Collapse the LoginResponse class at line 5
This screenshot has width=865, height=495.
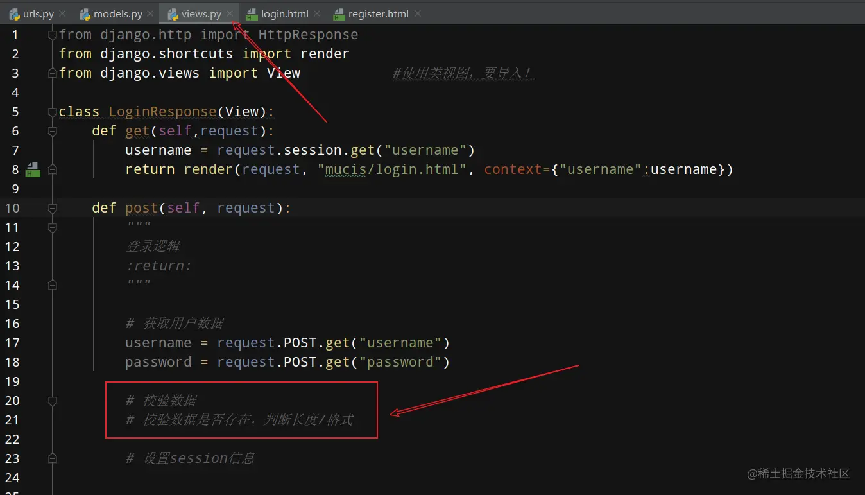pyautogui.click(x=53, y=112)
